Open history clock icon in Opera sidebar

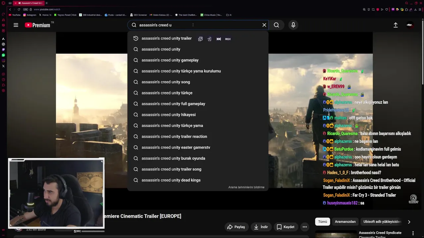pos(3,80)
